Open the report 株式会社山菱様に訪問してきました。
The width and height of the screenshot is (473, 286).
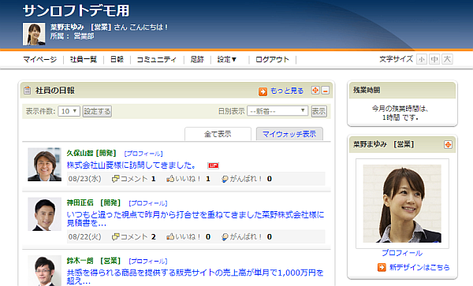tap(132, 165)
